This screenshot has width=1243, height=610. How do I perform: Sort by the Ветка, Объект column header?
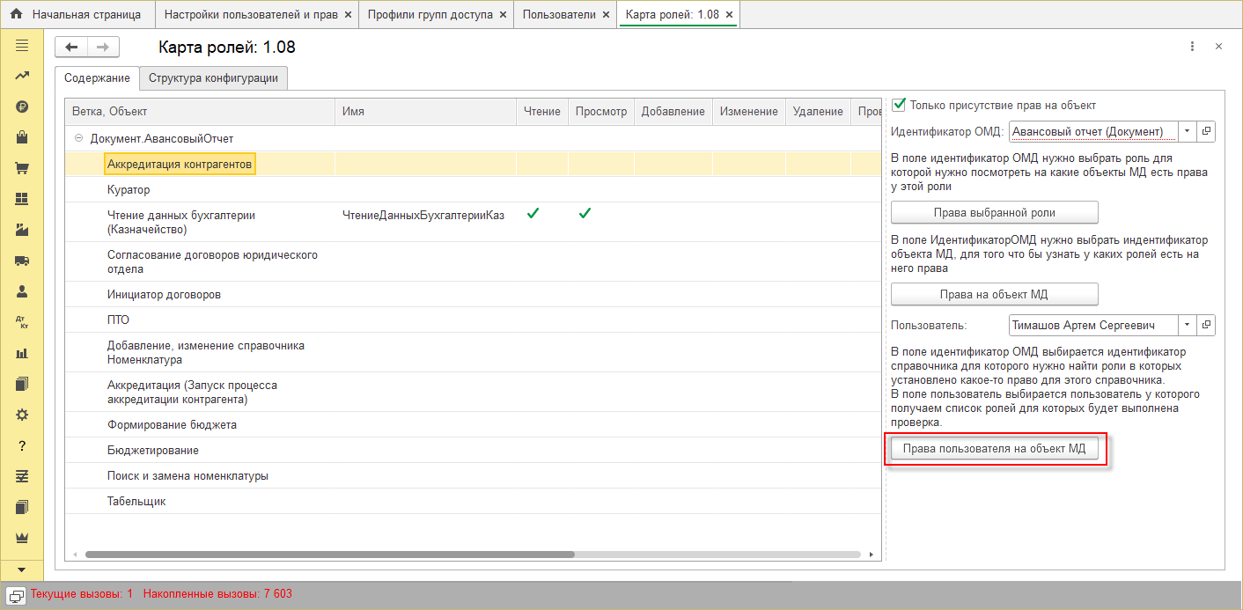(x=200, y=111)
